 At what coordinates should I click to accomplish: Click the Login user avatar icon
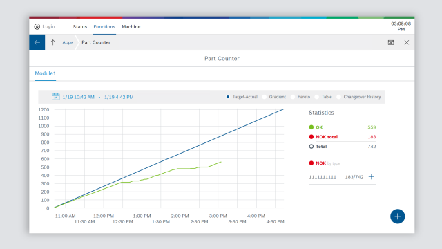(x=37, y=26)
